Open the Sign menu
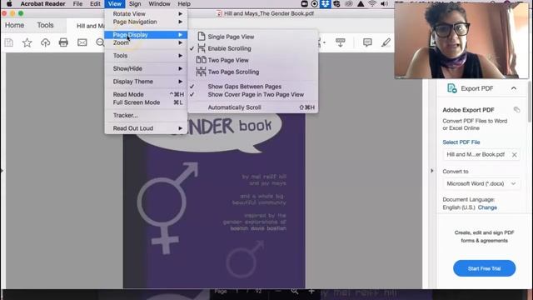The height and width of the screenshot is (300, 533). [x=135, y=3]
